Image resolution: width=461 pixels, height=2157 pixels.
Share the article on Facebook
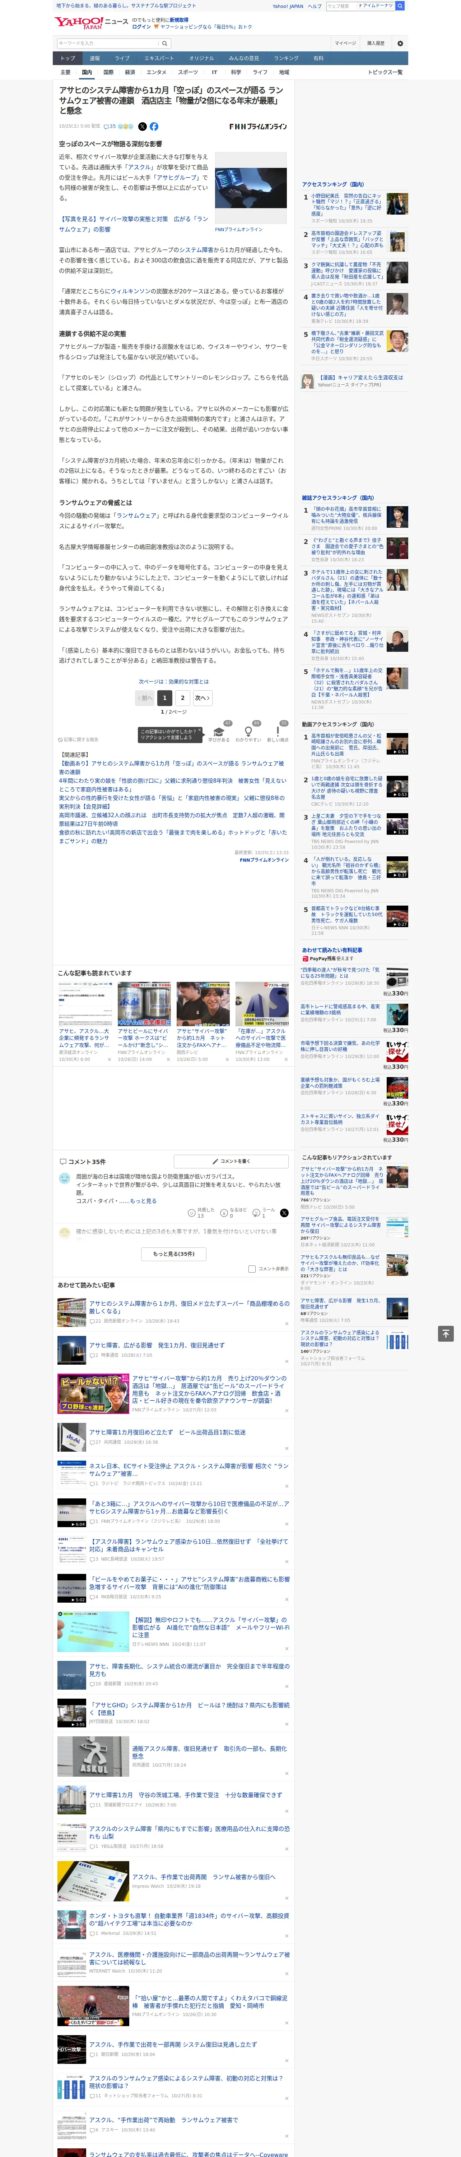[x=154, y=127]
